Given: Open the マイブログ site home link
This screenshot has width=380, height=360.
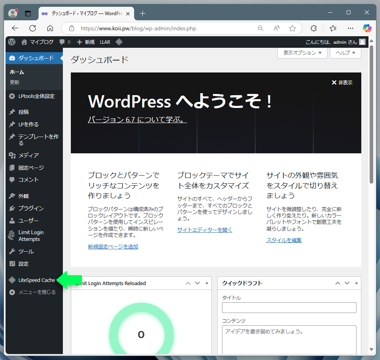Looking at the screenshot, I should click(37, 42).
